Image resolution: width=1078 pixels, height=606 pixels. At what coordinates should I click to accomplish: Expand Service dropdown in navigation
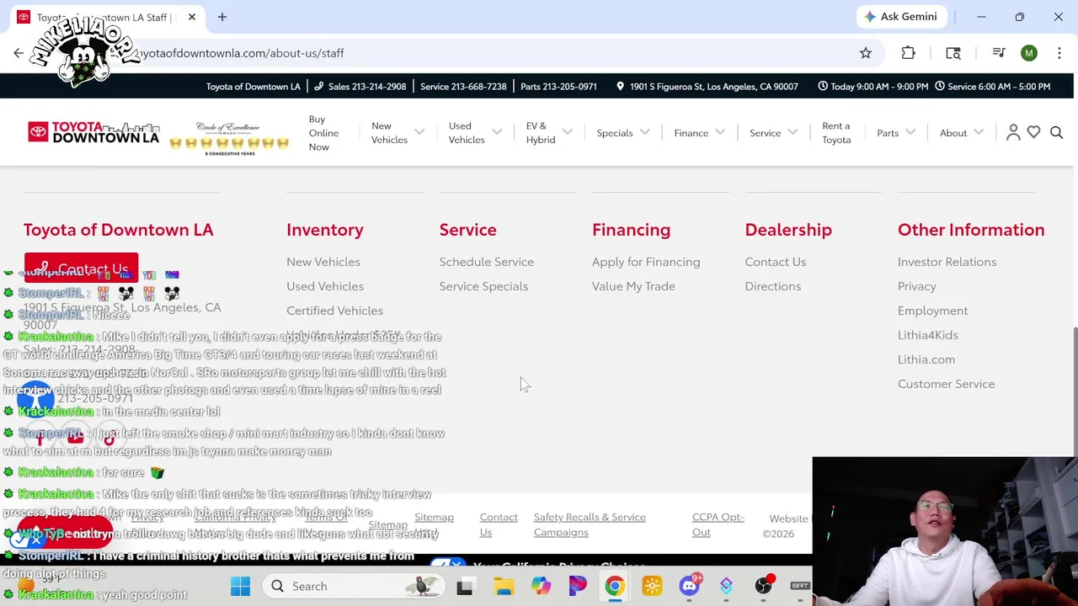773,133
